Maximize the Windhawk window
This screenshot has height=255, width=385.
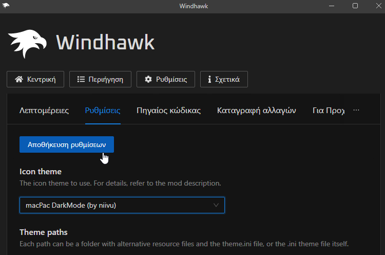click(355, 6)
